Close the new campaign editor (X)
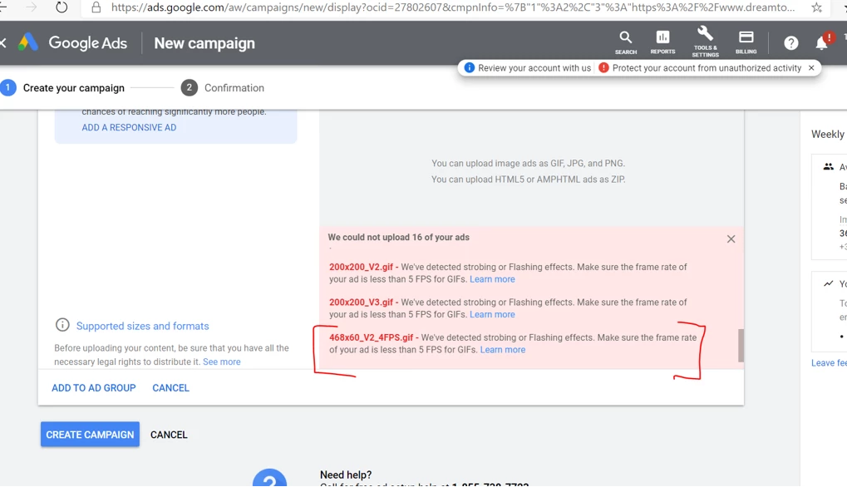 point(2,42)
